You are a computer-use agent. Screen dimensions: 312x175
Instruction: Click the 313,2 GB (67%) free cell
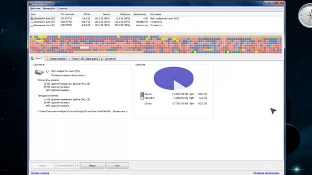pos(122,22)
